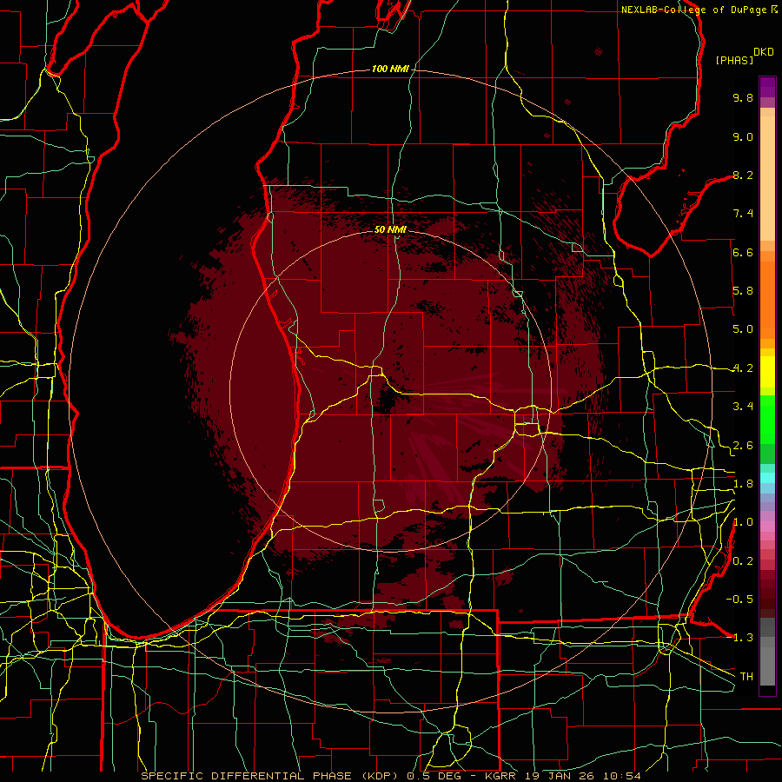Click the TH threshold label on the scale
The image size is (782, 782).
pos(746,676)
